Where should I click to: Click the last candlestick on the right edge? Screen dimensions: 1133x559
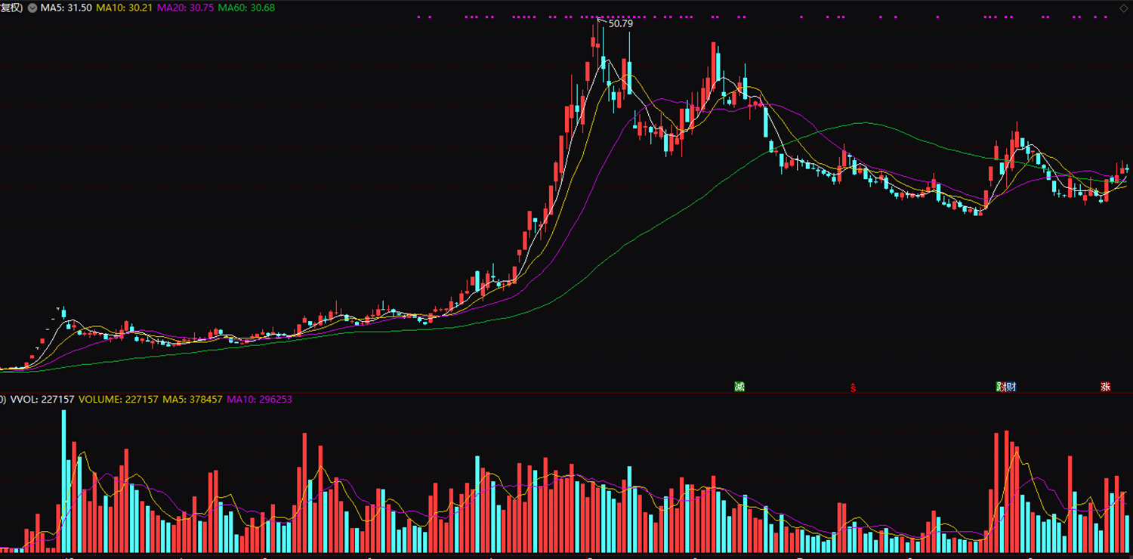coord(1127,170)
